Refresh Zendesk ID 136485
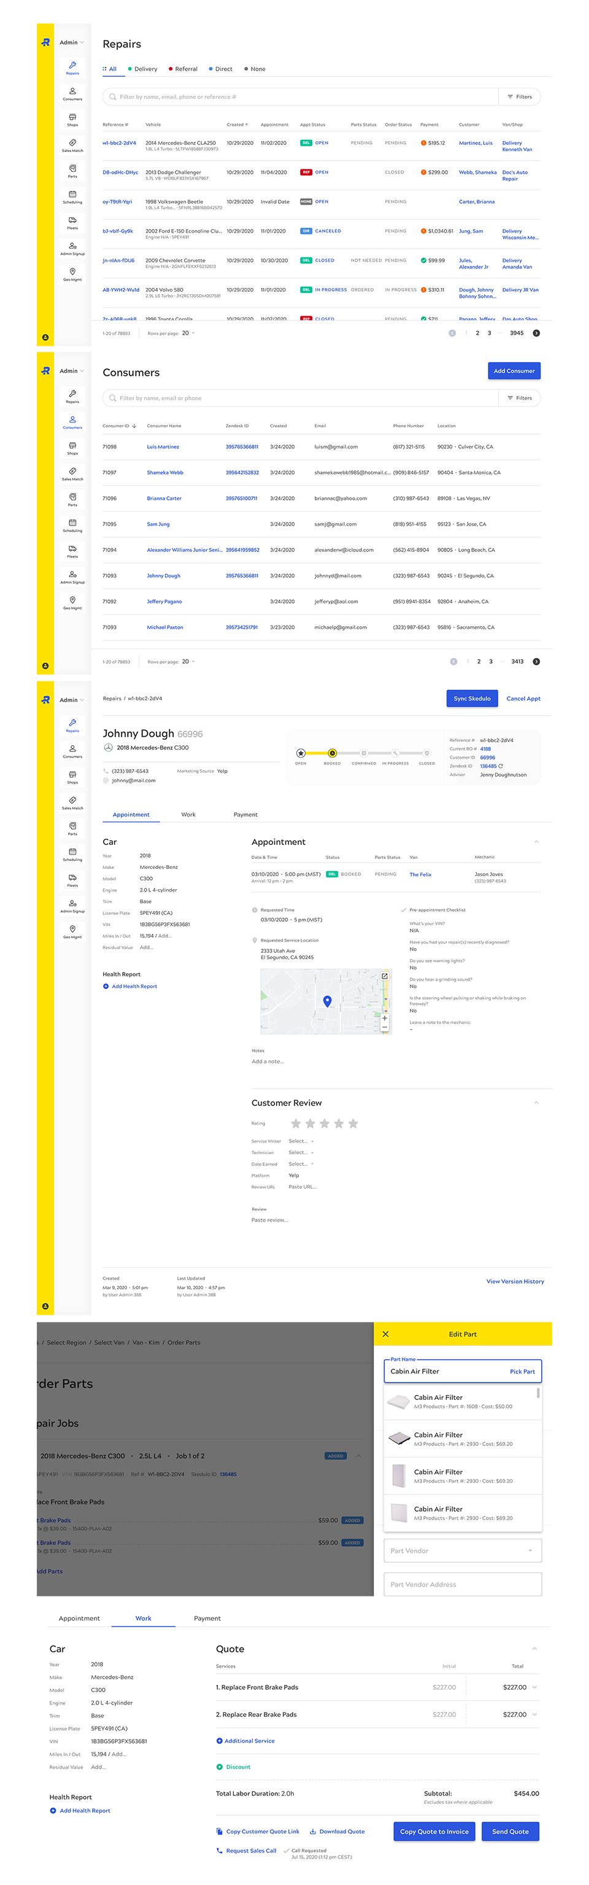The height and width of the screenshot is (1885, 589). pyautogui.click(x=501, y=766)
